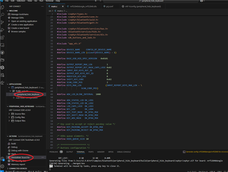The image size is (228, 172).
Task: Click nRF Connect SDK Toolchain v2.9.0 row
Action: (24, 140)
